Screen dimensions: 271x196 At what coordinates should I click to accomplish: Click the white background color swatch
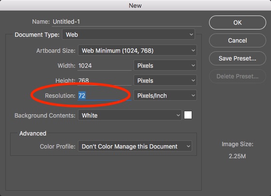[188, 115]
